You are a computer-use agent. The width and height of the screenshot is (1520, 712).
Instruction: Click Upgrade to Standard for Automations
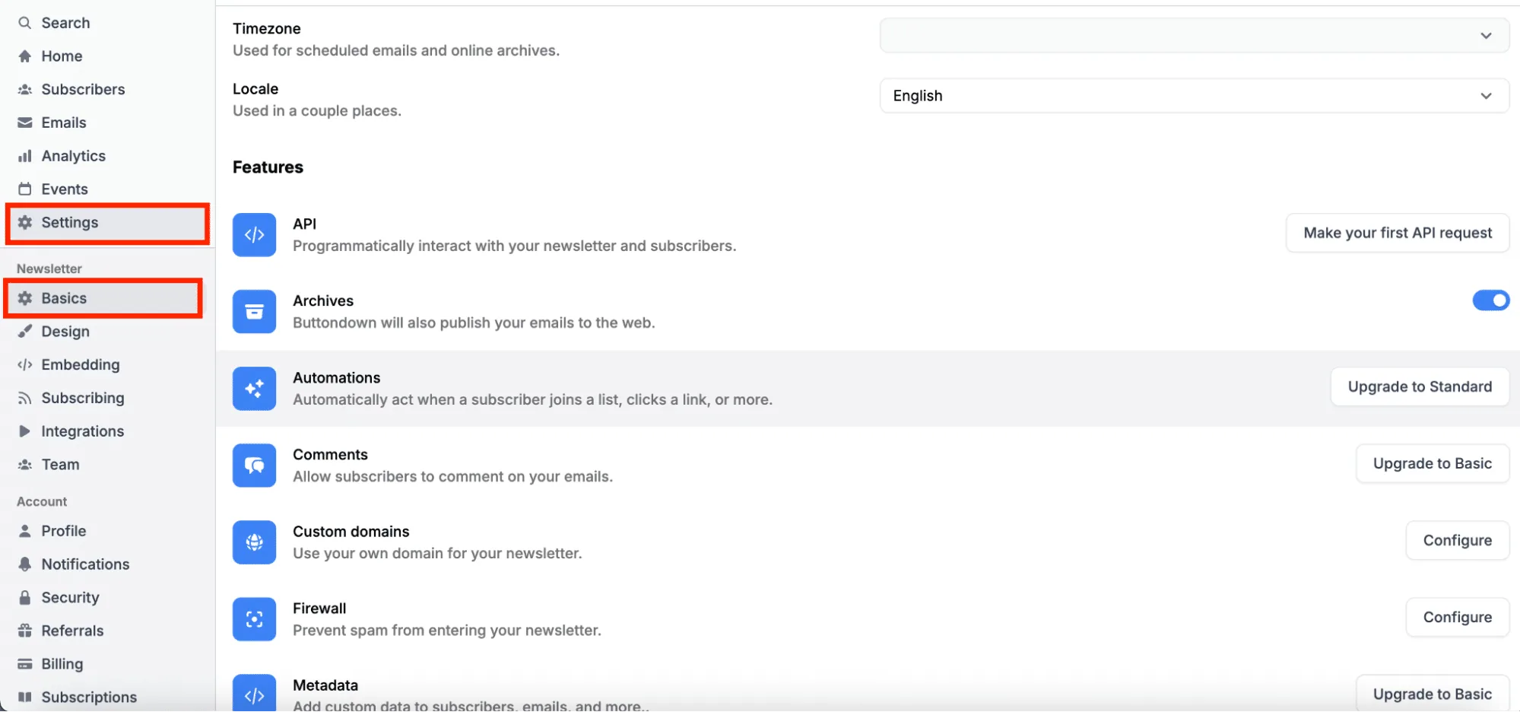pyautogui.click(x=1419, y=386)
